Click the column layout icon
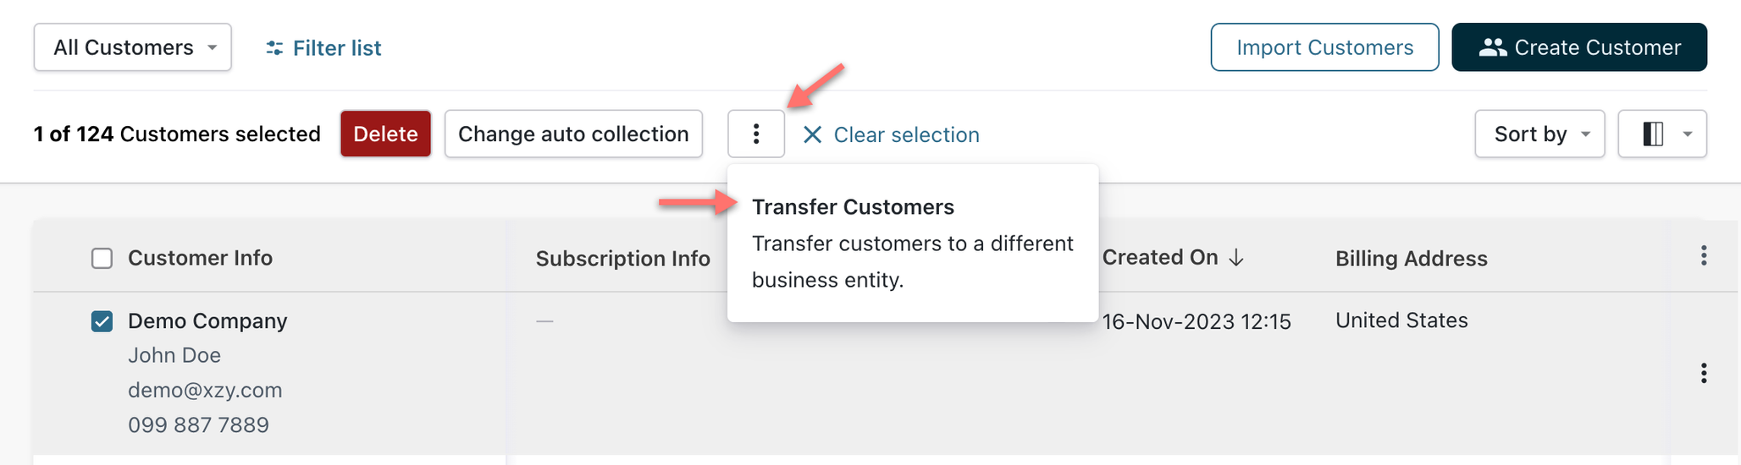This screenshot has height=465, width=1741. coord(1652,134)
